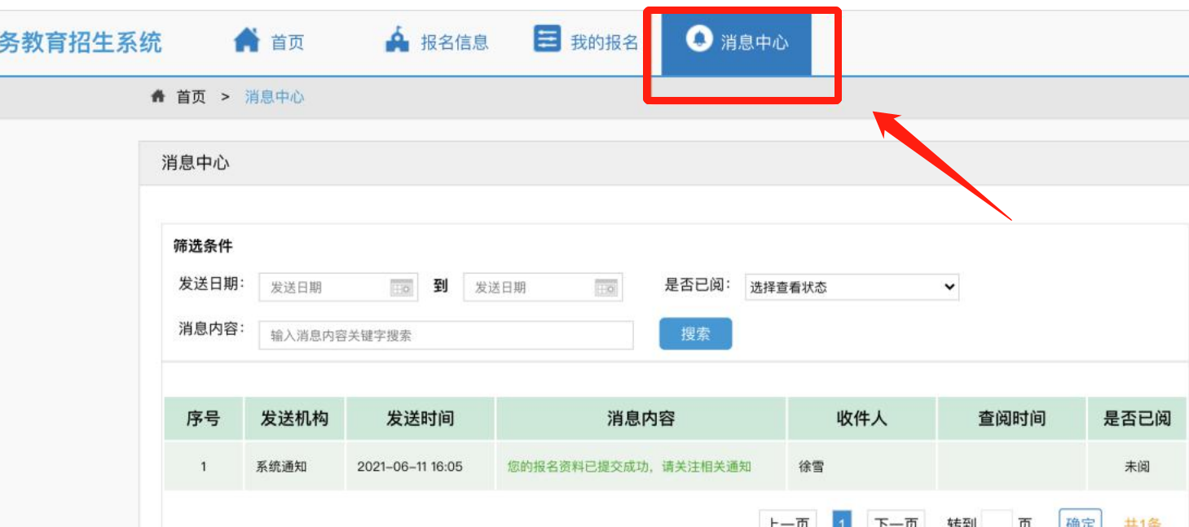This screenshot has height=527, width=1189.
Task: Click the 消息内容 column header
Action: 641,419
